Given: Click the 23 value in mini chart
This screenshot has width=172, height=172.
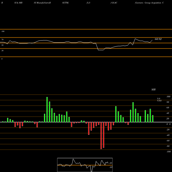Looking at the screenshot, I should (x=111, y=163).
